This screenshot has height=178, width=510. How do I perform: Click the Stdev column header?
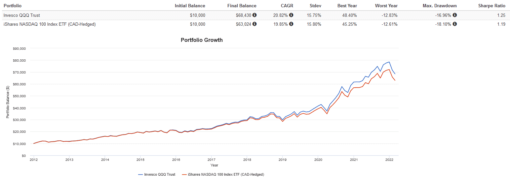(315, 6)
